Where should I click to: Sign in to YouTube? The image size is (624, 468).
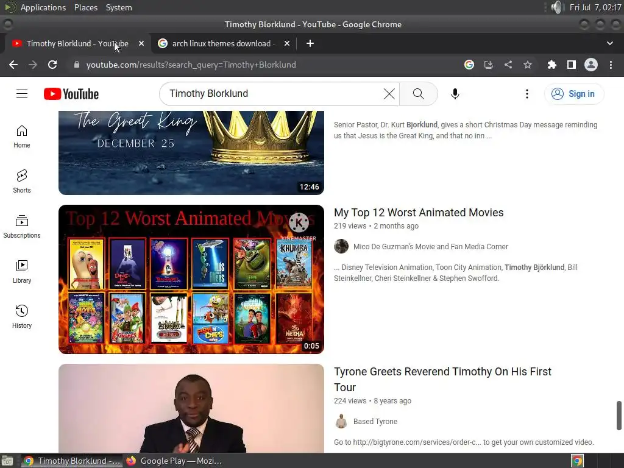(x=574, y=94)
